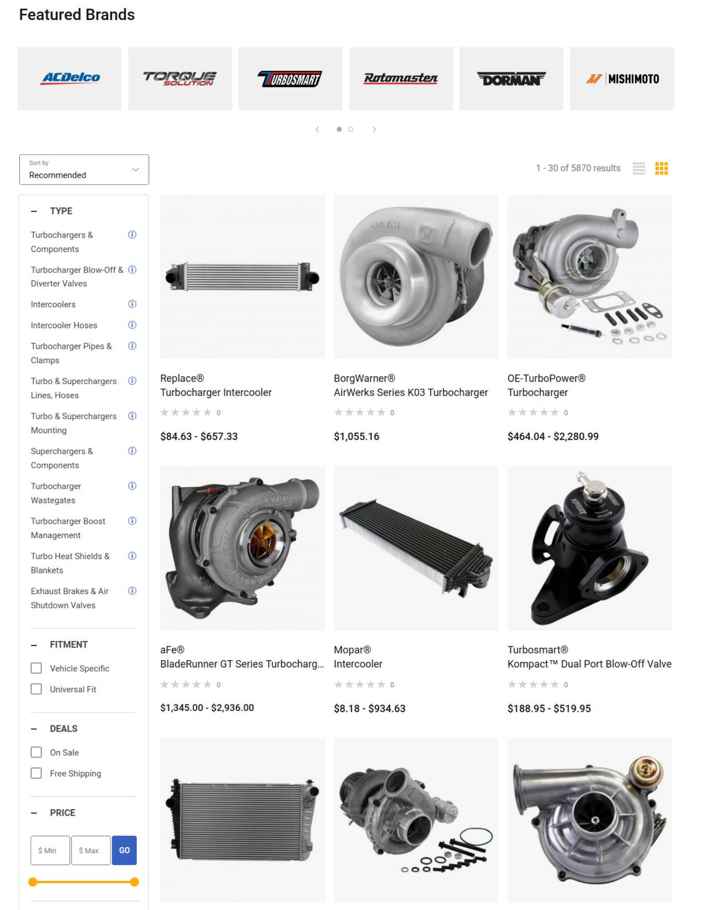Show info for Turbo Heat Shields & Blankets

pos(132,556)
